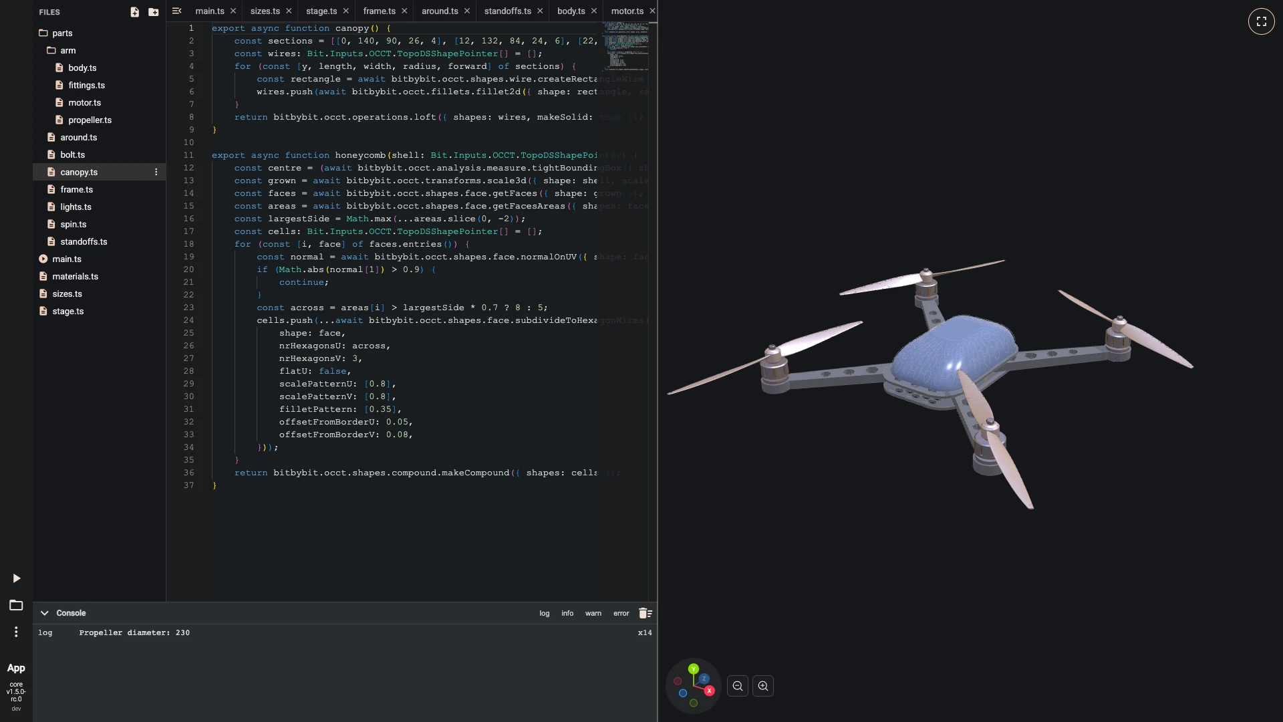Close the main.ts tab
This screenshot has width=1283, height=722.
[233, 11]
